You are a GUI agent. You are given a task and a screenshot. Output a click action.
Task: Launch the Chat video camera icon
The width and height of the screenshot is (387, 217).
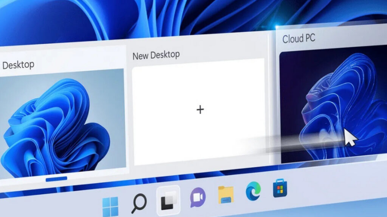(x=198, y=197)
